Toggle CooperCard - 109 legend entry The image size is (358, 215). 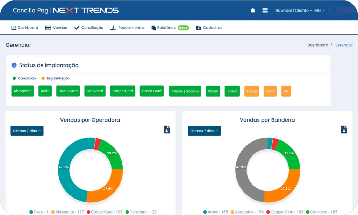point(105,212)
